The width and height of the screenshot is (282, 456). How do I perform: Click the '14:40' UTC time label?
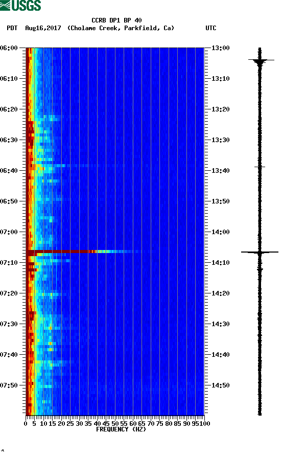220,355
